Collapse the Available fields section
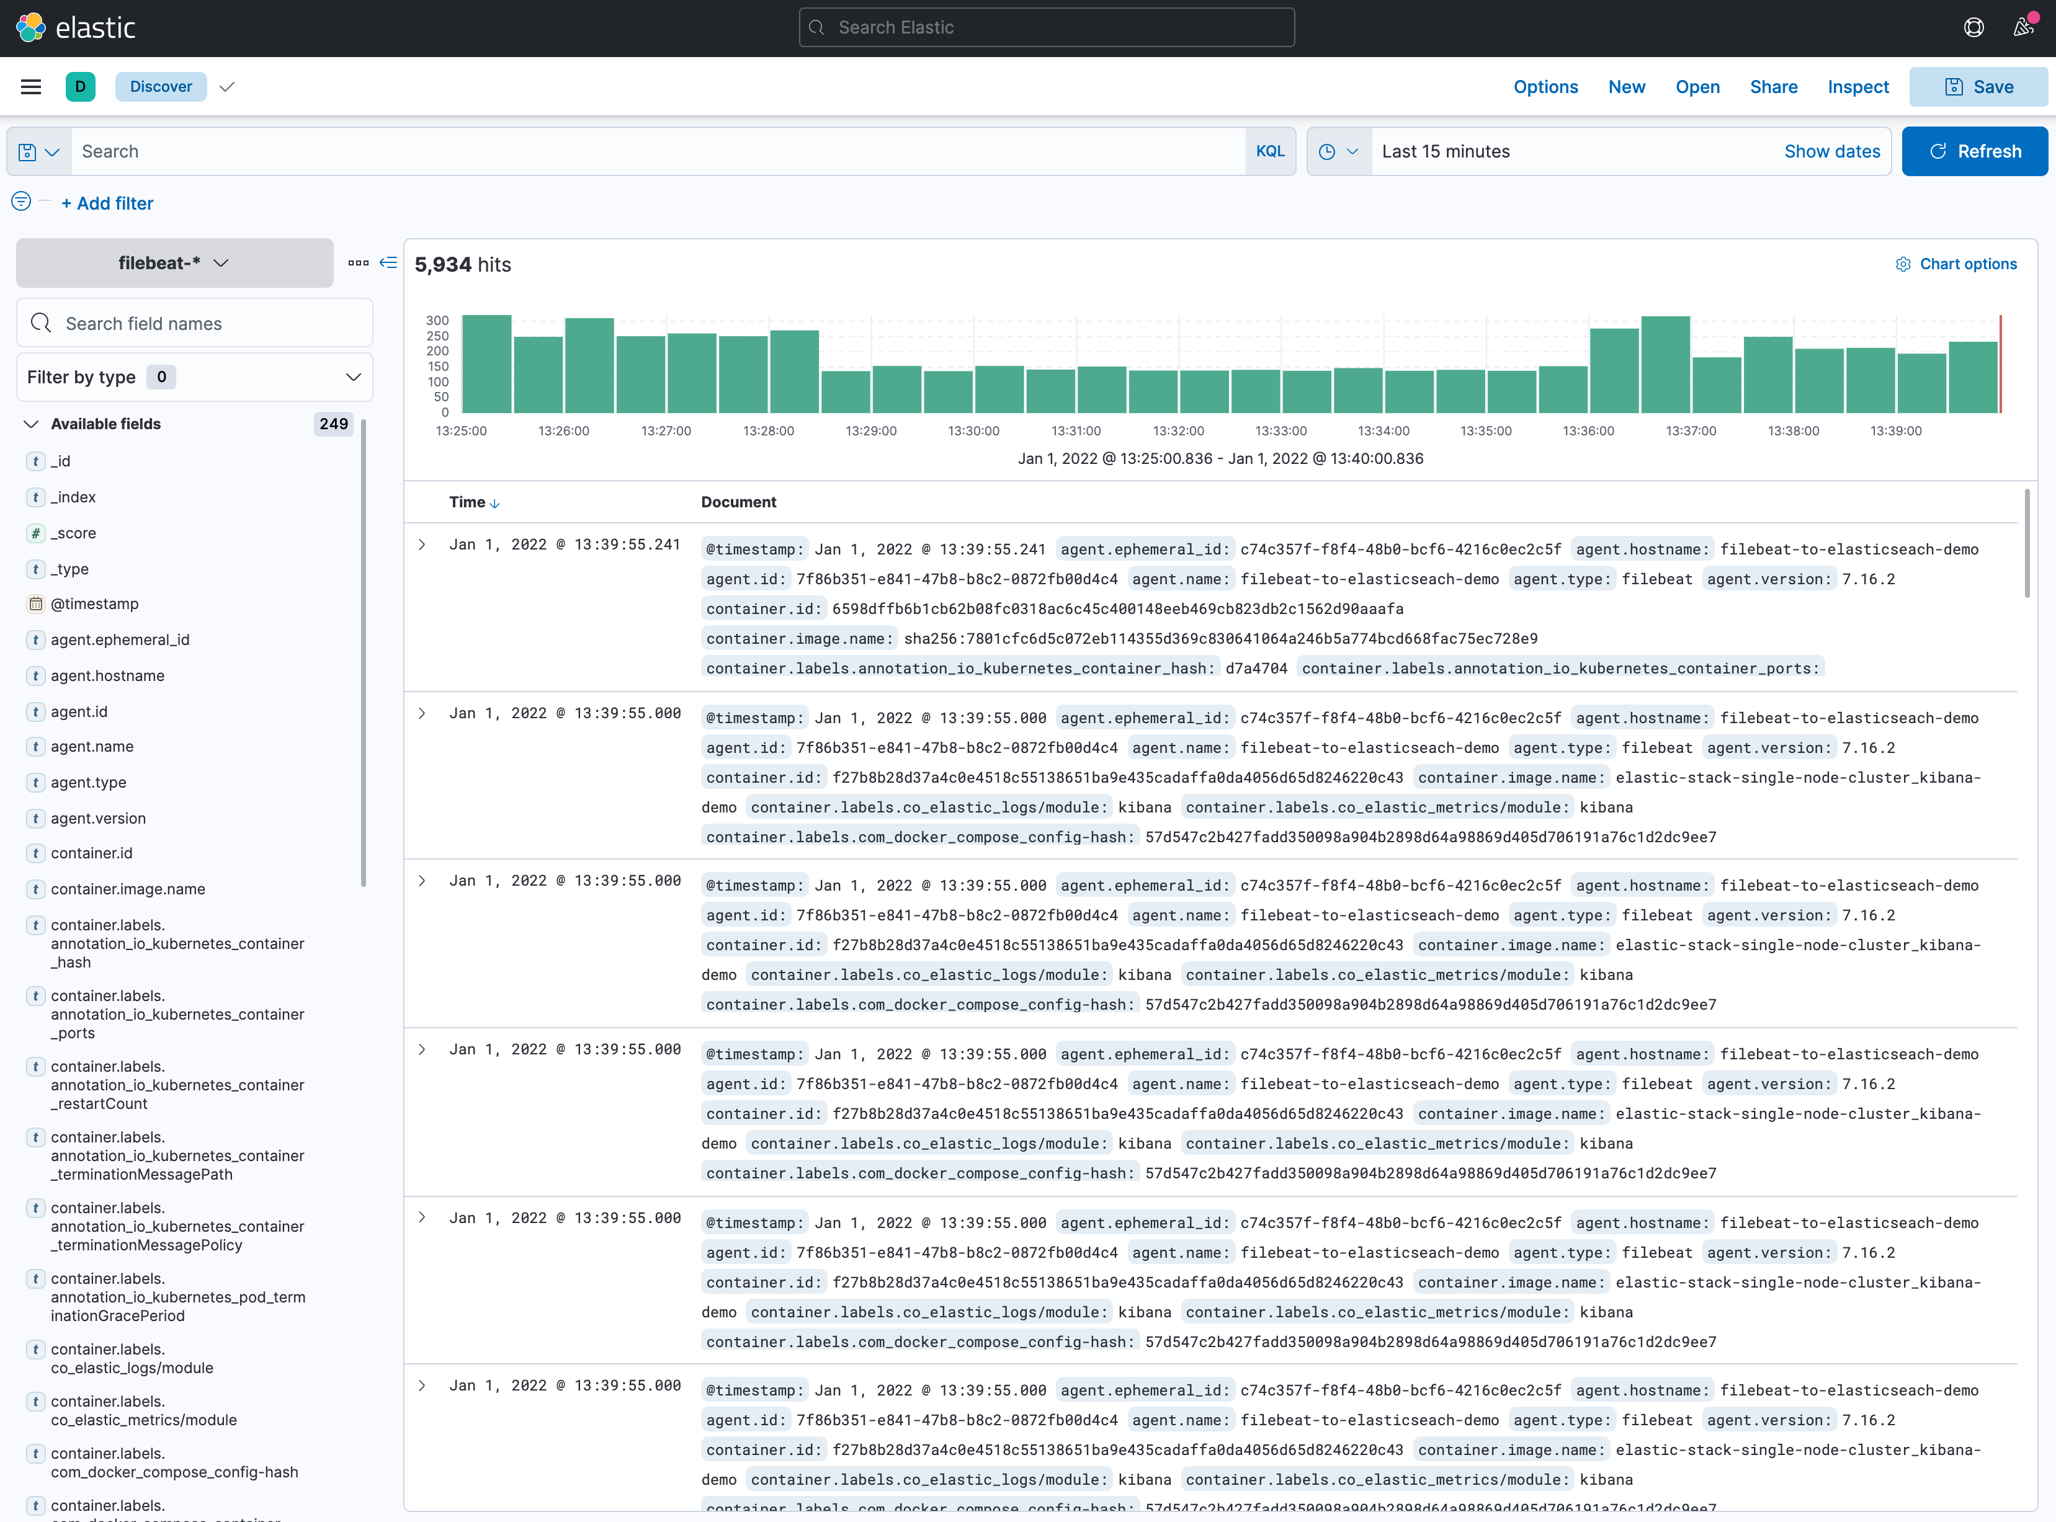 [32, 425]
